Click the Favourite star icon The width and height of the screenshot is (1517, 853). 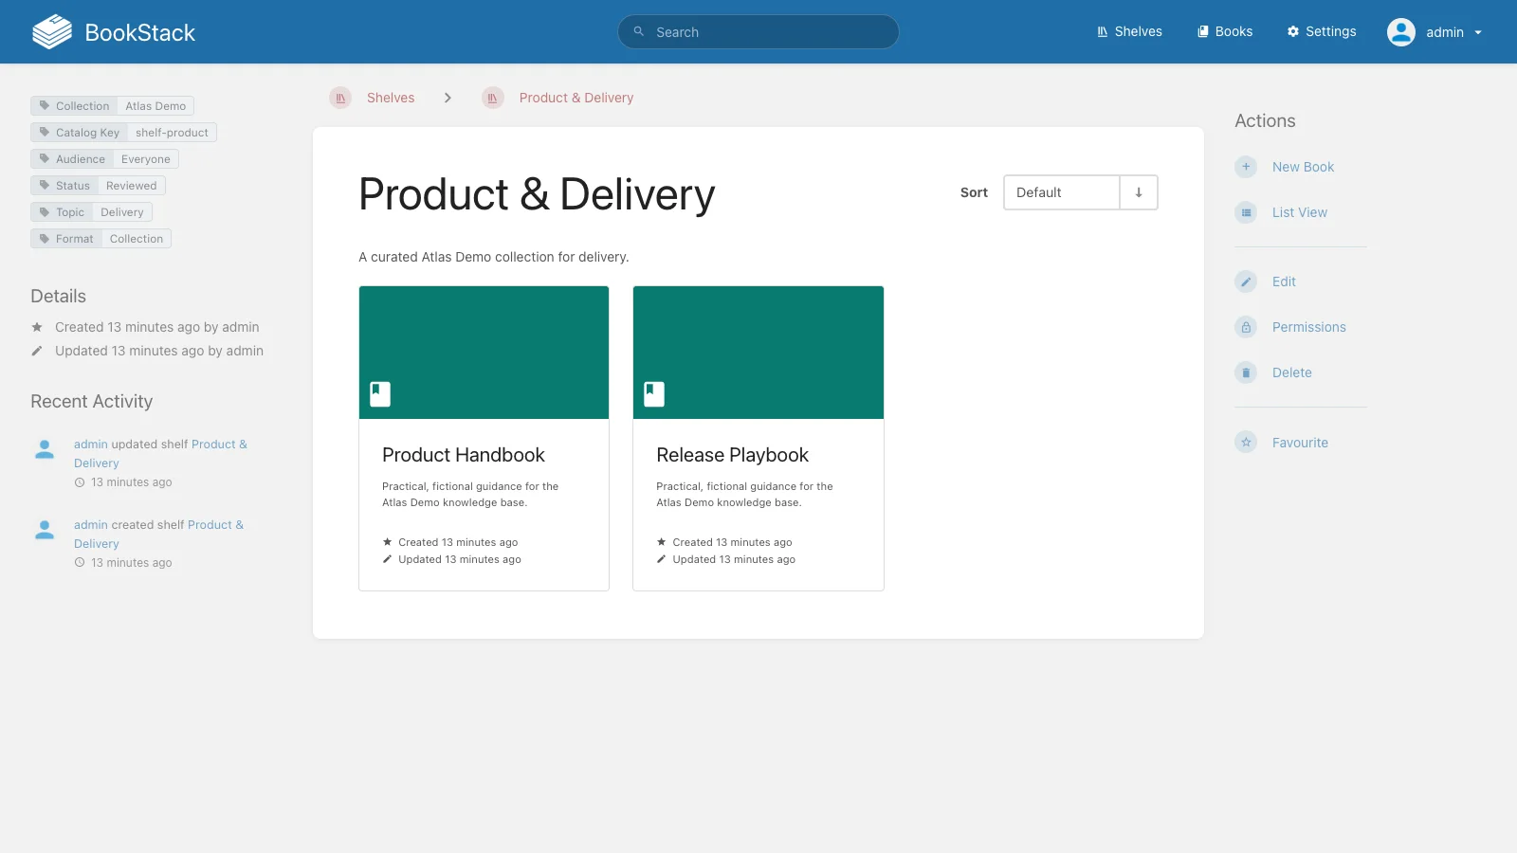click(x=1246, y=443)
